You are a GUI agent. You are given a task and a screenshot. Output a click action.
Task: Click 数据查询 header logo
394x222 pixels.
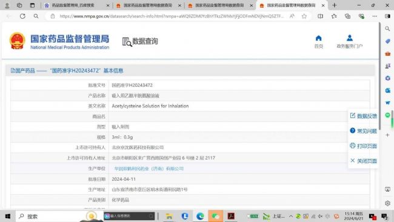(x=140, y=41)
